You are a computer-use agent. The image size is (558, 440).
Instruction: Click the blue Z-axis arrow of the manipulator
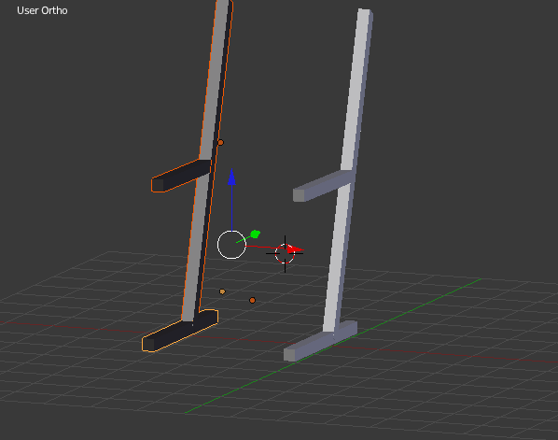pos(231,177)
